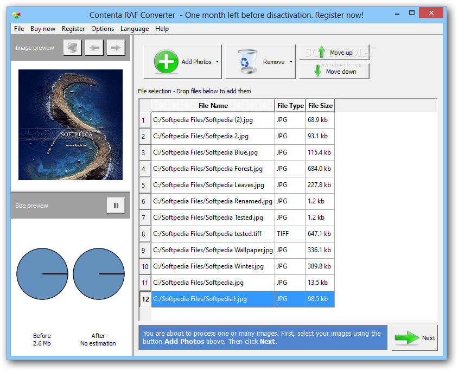Screen dimensions: 458x371
Task: Click the 336.1 kb file size cell
Action: coord(320,250)
